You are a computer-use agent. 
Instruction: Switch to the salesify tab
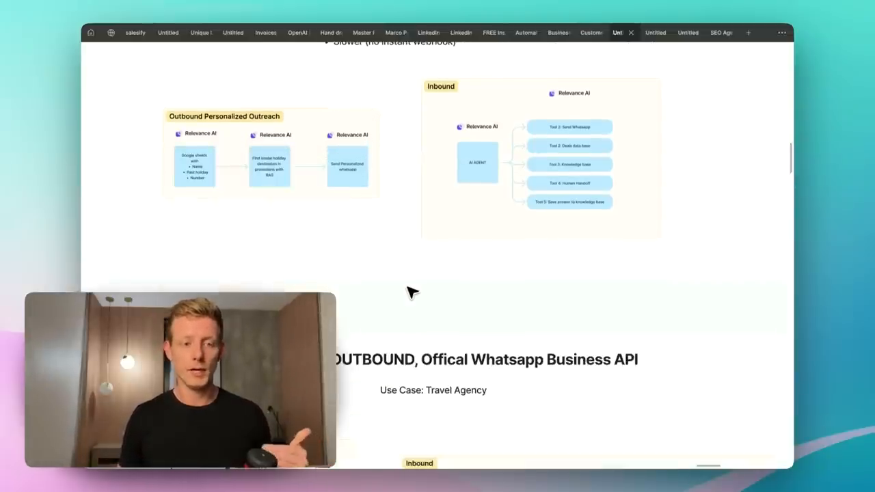coord(135,32)
